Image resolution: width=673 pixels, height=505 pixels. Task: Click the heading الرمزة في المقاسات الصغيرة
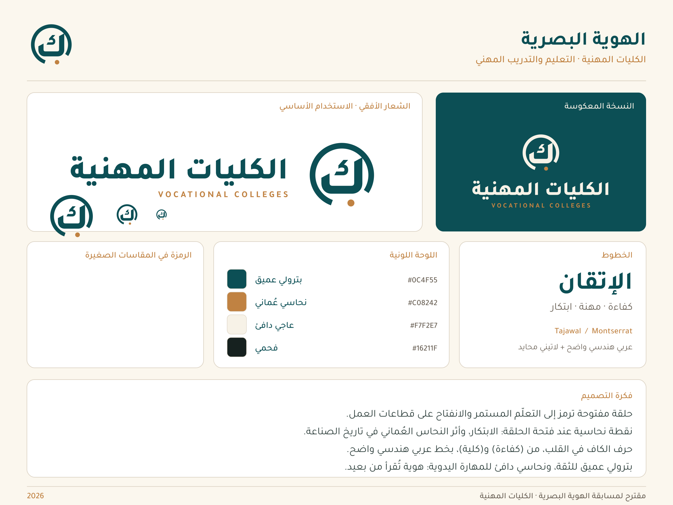click(x=139, y=255)
